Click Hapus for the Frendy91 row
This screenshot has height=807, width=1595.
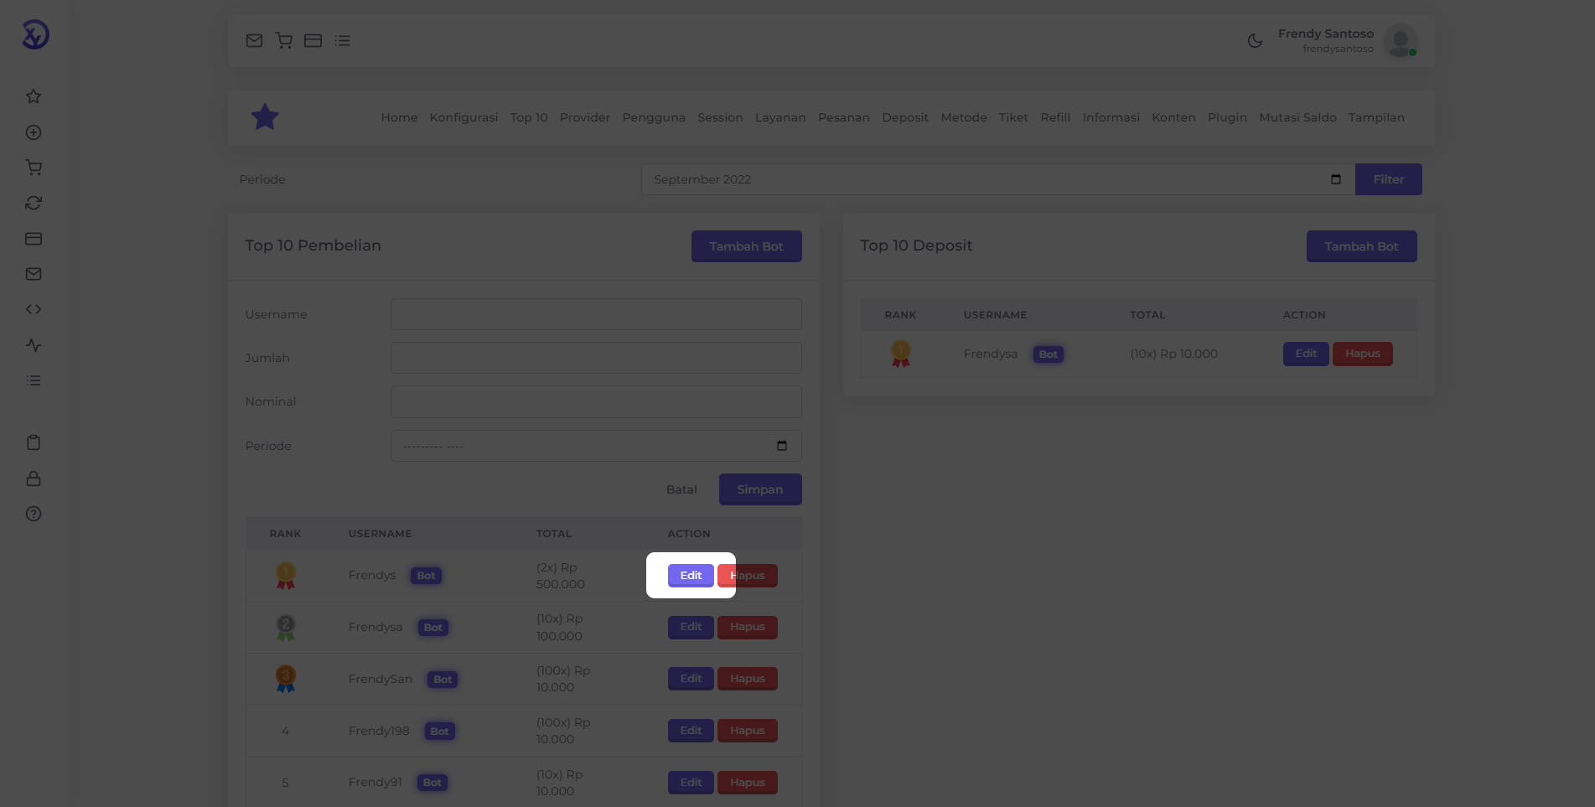[x=748, y=783]
